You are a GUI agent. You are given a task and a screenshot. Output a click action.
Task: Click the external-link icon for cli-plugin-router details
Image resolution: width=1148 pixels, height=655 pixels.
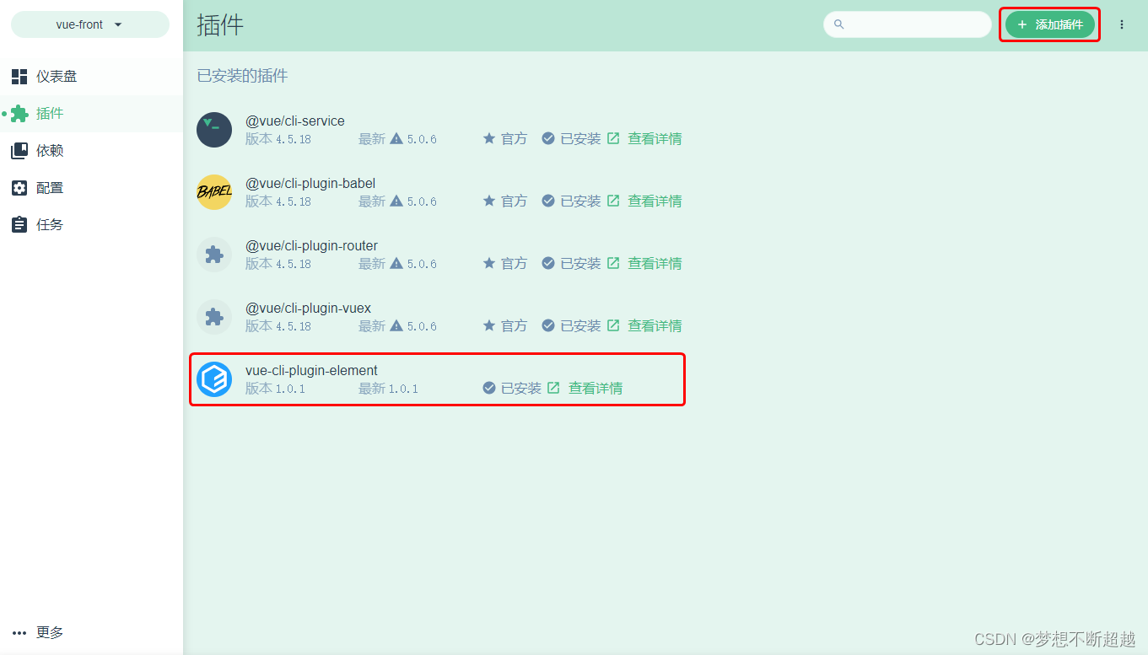(x=613, y=263)
